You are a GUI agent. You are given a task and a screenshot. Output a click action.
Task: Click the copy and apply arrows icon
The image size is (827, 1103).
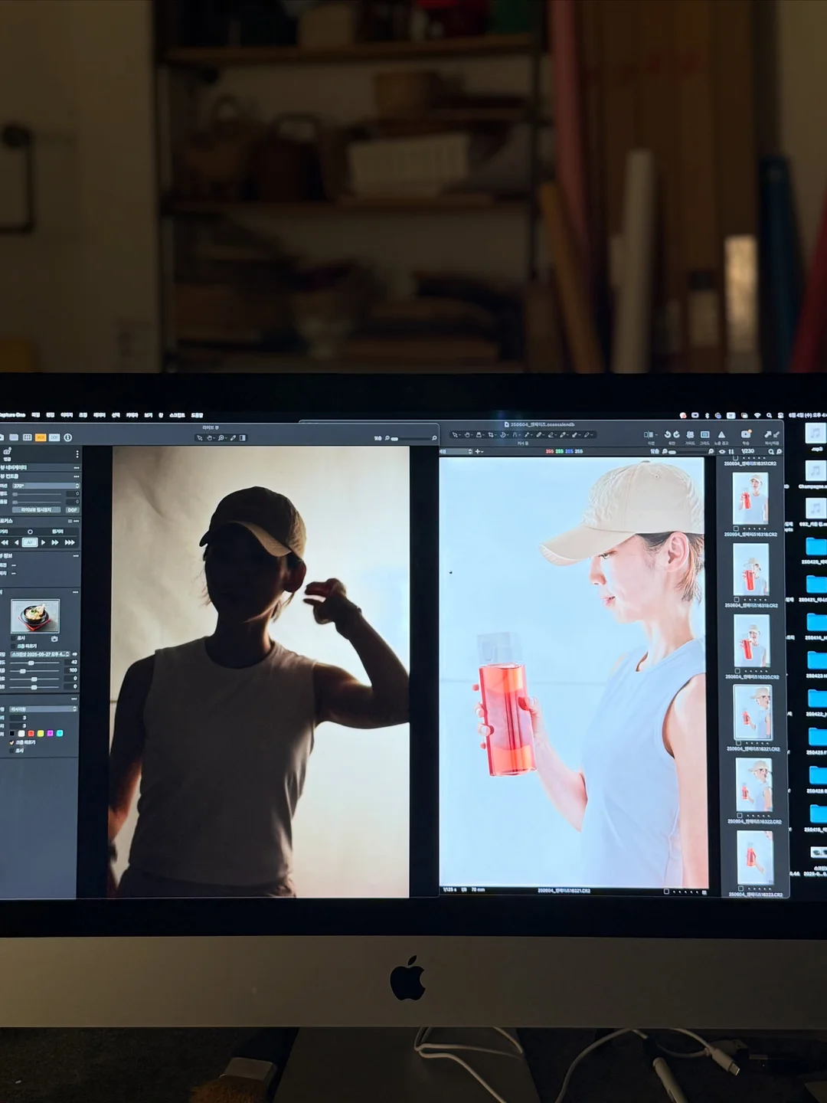pos(772,434)
